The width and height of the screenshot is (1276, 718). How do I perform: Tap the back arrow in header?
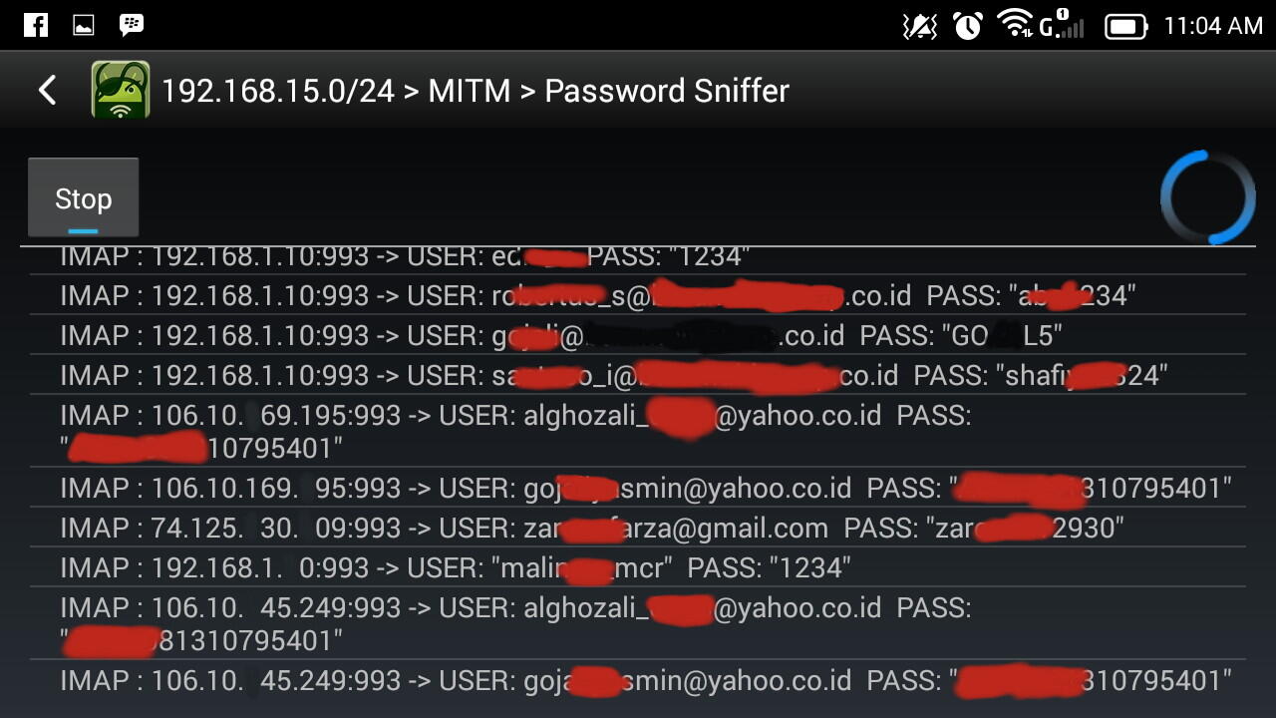click(47, 91)
